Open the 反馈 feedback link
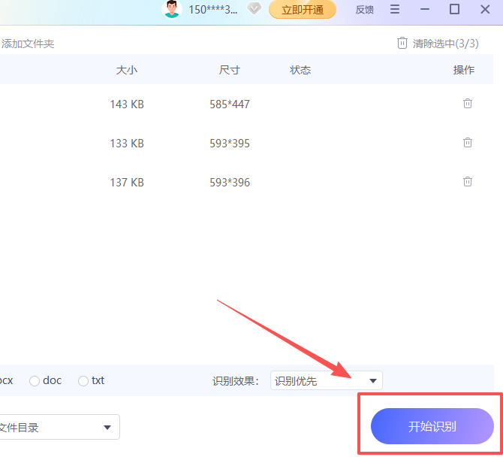Viewport: 503px width, 466px height. click(365, 10)
